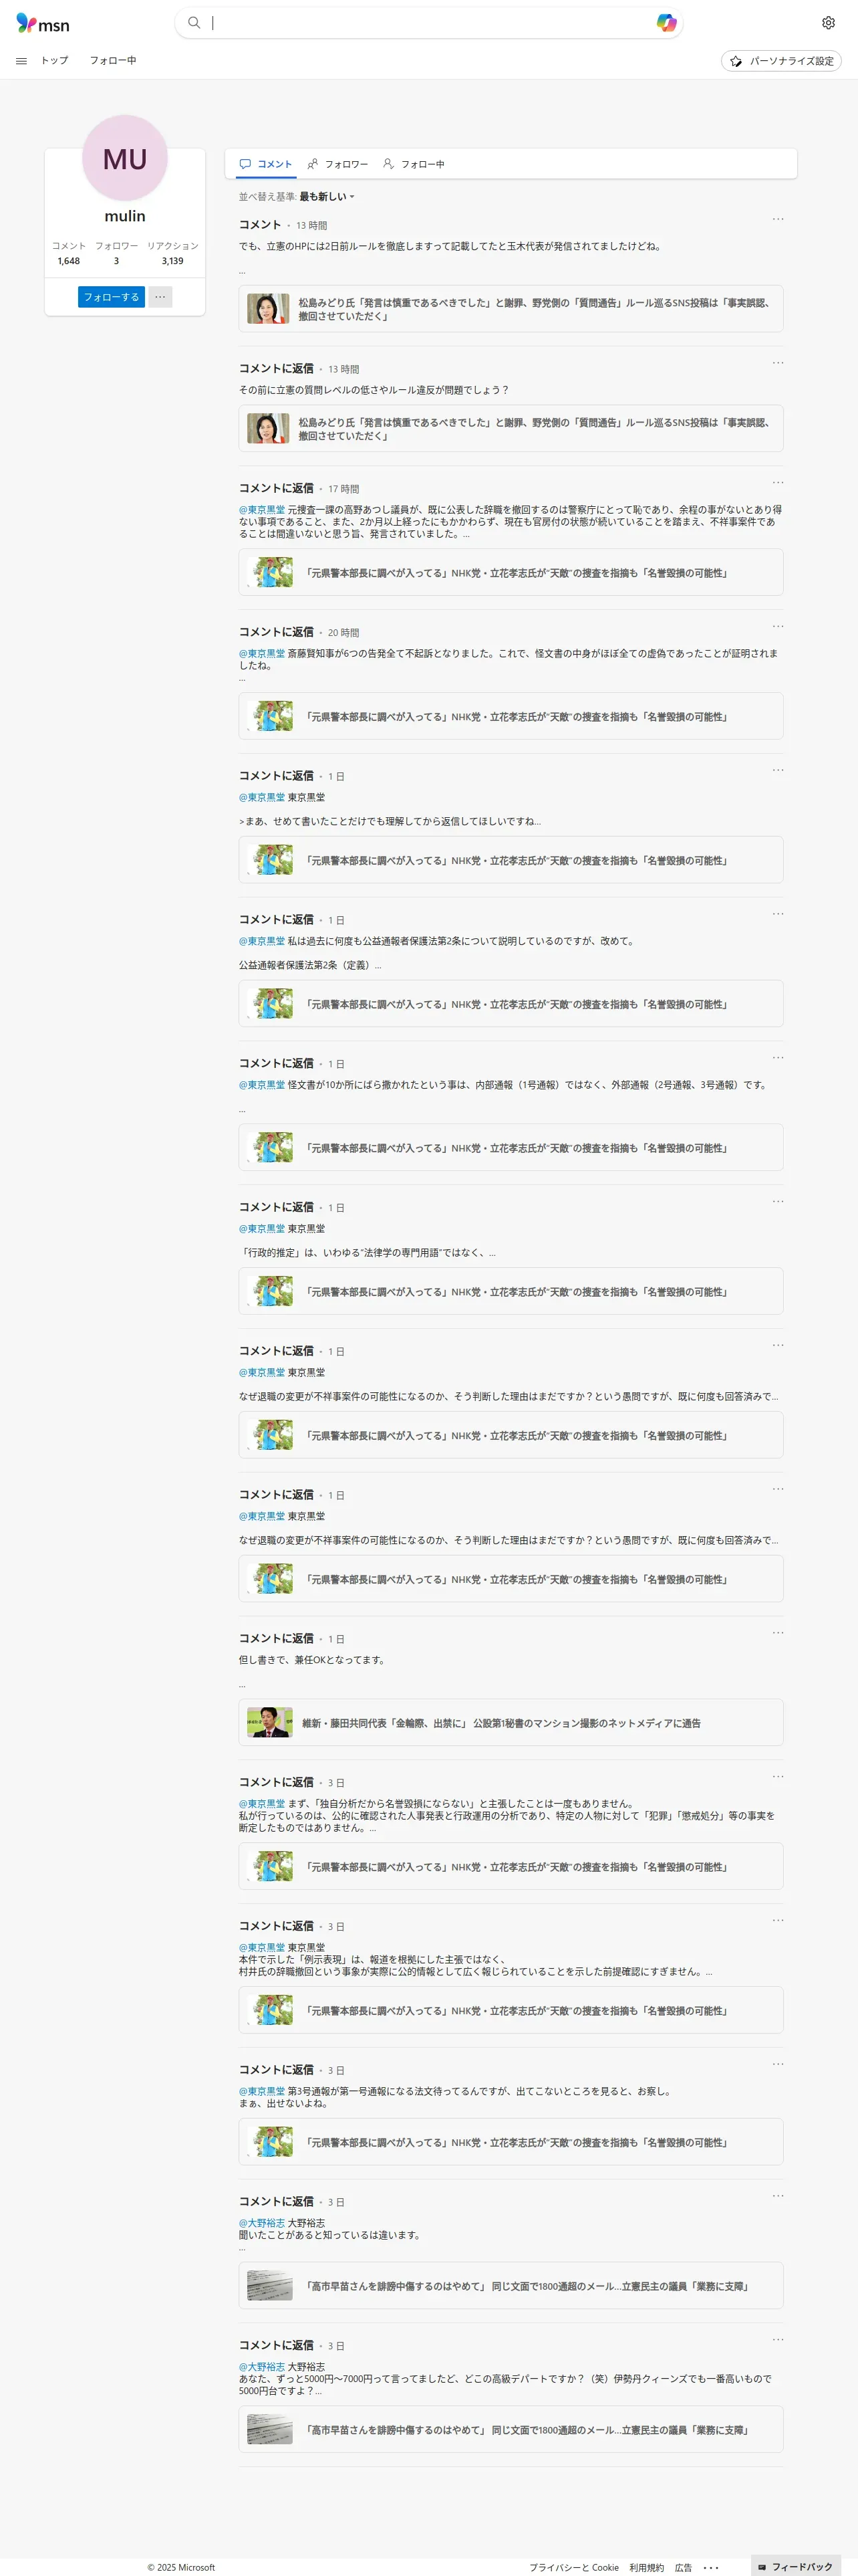
Task: Click the mulin MU profile avatar
Action: pyautogui.click(x=125, y=158)
